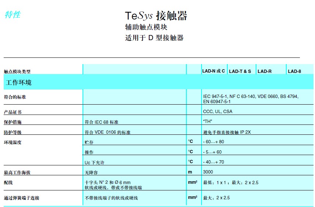Click the 环境温度 row label

pyautogui.click(x=13, y=142)
